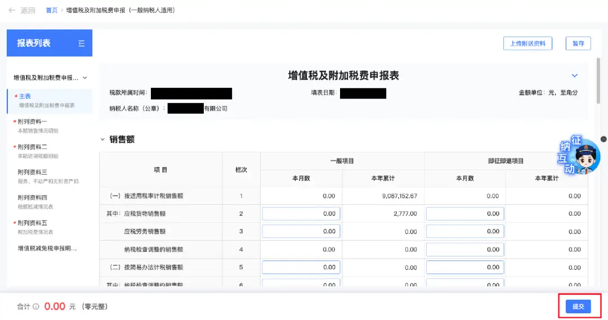This screenshot has width=608, height=320.
Task: Edit row 3 即征即退项目 本月数 field
Action: point(465,231)
